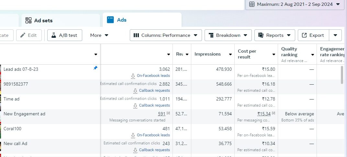Open the More dropdown menu

(x=99, y=35)
